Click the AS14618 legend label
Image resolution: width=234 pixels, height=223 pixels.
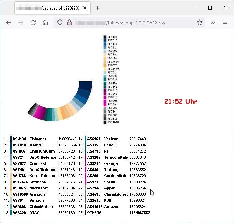click(x=113, y=122)
